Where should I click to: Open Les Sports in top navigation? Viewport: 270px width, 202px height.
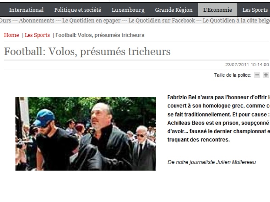pos(255,10)
